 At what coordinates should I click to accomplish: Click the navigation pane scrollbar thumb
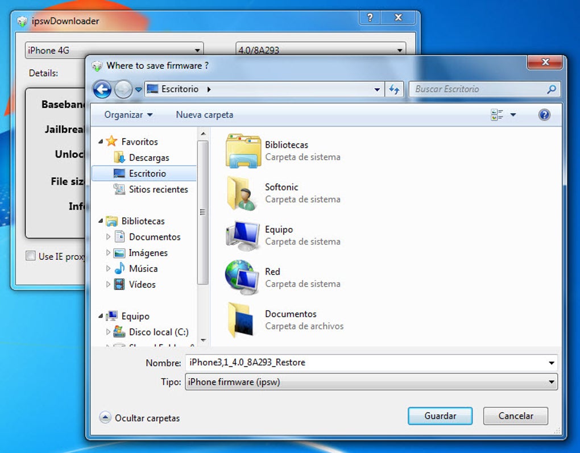pos(202,213)
